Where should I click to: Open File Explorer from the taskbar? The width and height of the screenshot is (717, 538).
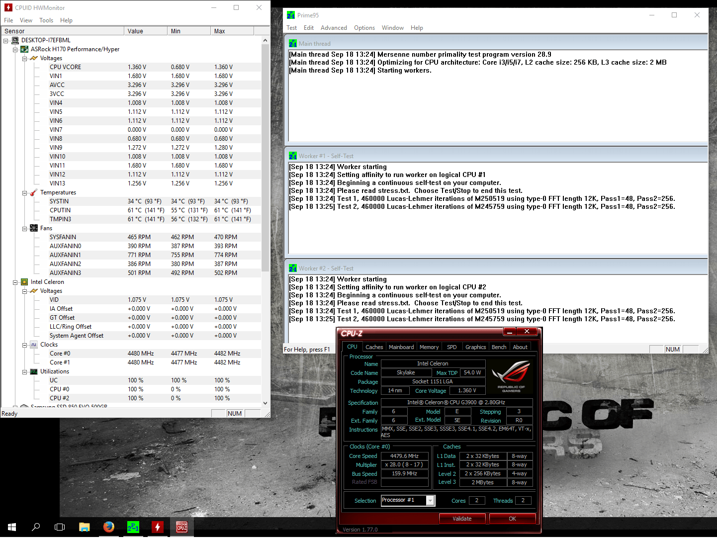pos(85,527)
